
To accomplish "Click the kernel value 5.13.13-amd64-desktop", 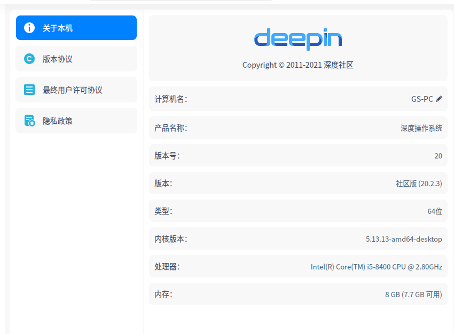I will click(x=404, y=239).
